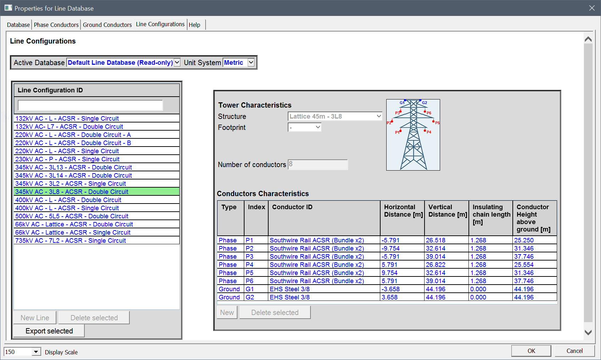Open the 132kV AC - L - ACSR Single Circuit entry
Viewport: 601px width, 360px height.
click(x=67, y=118)
